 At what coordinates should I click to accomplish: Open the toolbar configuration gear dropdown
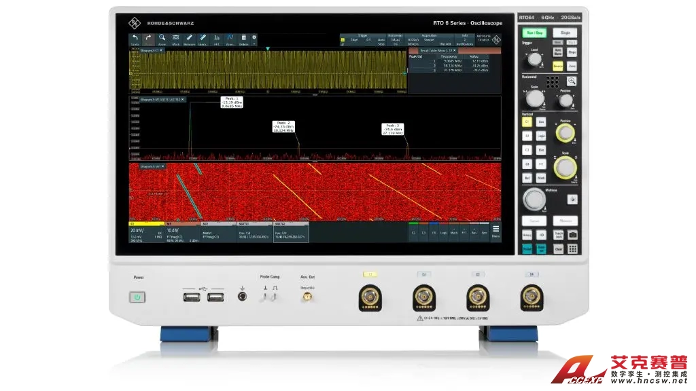(254, 39)
